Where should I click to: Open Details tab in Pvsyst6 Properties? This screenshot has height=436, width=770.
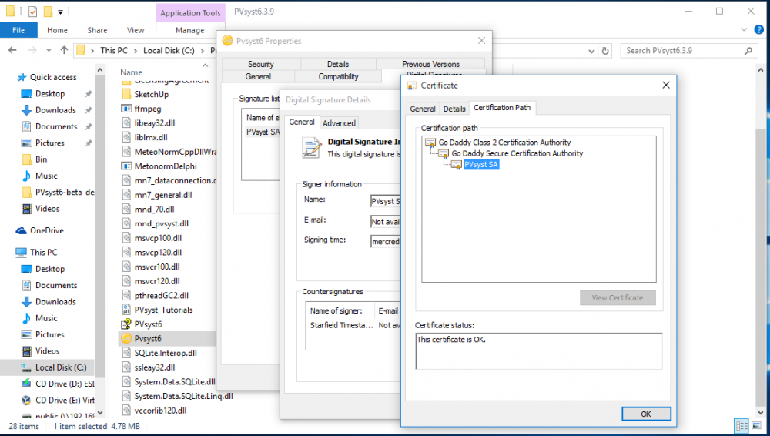(x=338, y=65)
